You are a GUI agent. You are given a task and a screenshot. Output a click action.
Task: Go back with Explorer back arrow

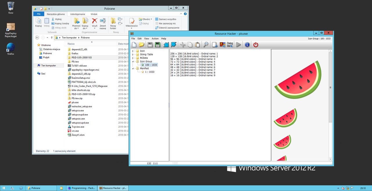coord(37,38)
